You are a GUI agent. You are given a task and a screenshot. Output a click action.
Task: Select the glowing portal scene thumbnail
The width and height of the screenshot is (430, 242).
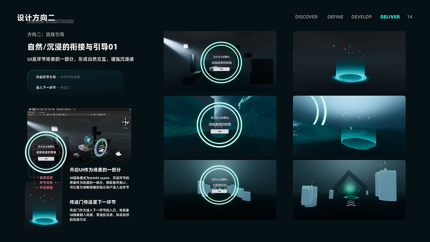tap(349, 61)
